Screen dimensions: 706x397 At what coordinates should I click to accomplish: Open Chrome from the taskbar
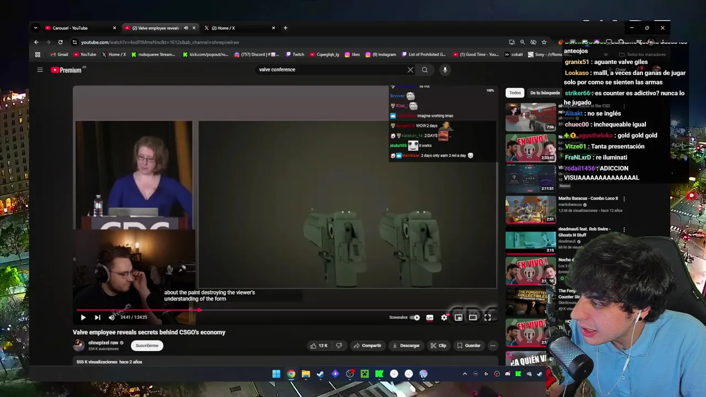[x=291, y=374]
